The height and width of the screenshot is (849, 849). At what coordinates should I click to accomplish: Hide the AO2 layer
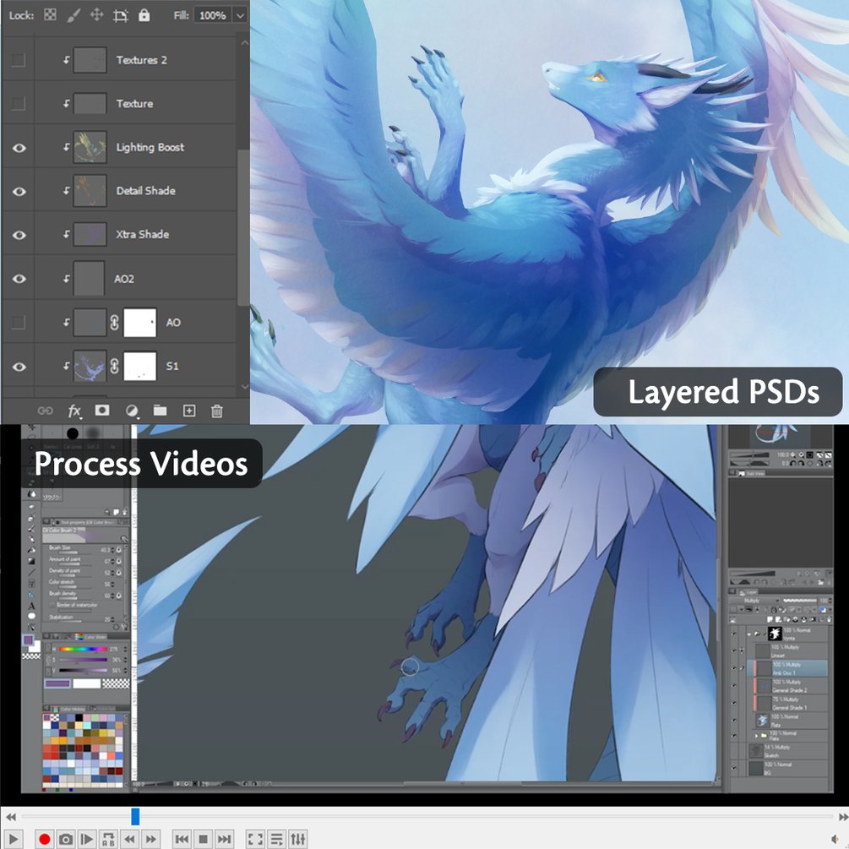[x=19, y=278]
